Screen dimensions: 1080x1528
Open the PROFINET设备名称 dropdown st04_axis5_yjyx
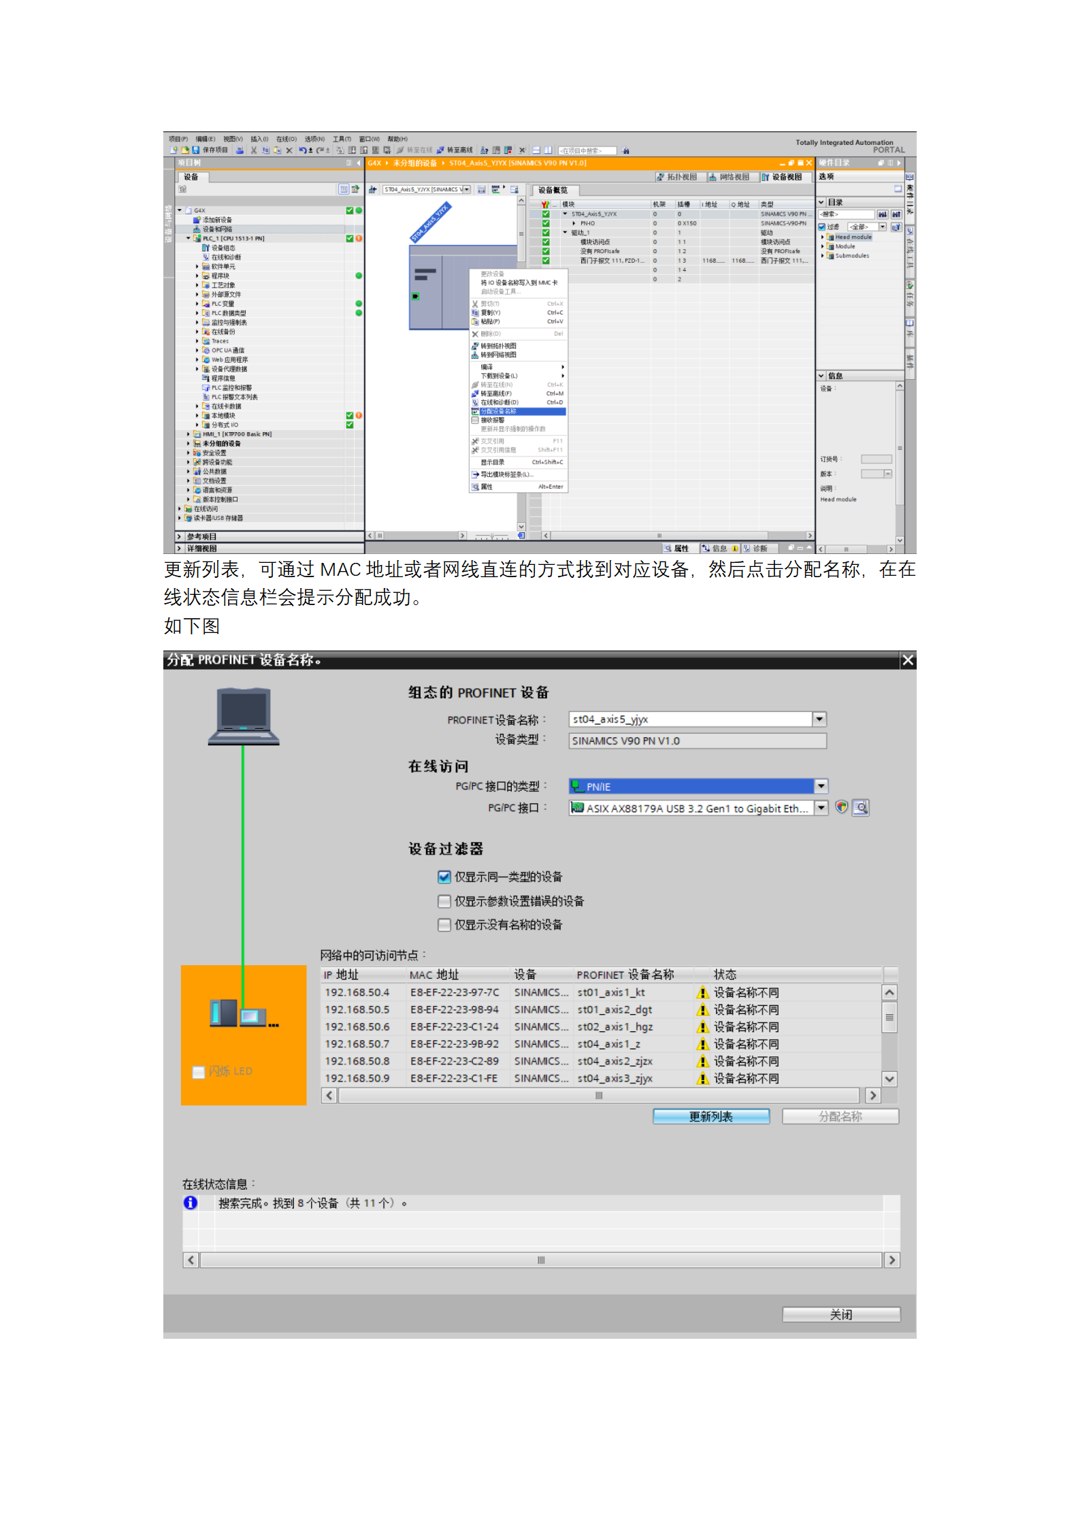point(819,719)
